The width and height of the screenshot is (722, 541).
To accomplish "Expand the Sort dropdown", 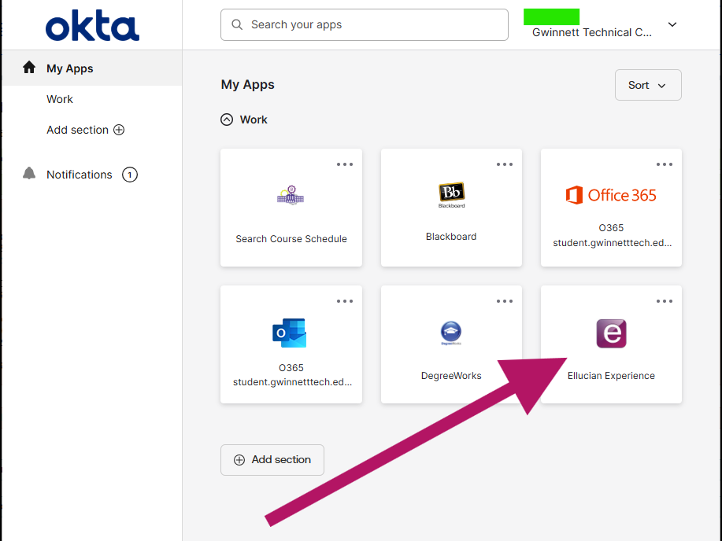I will [x=647, y=85].
